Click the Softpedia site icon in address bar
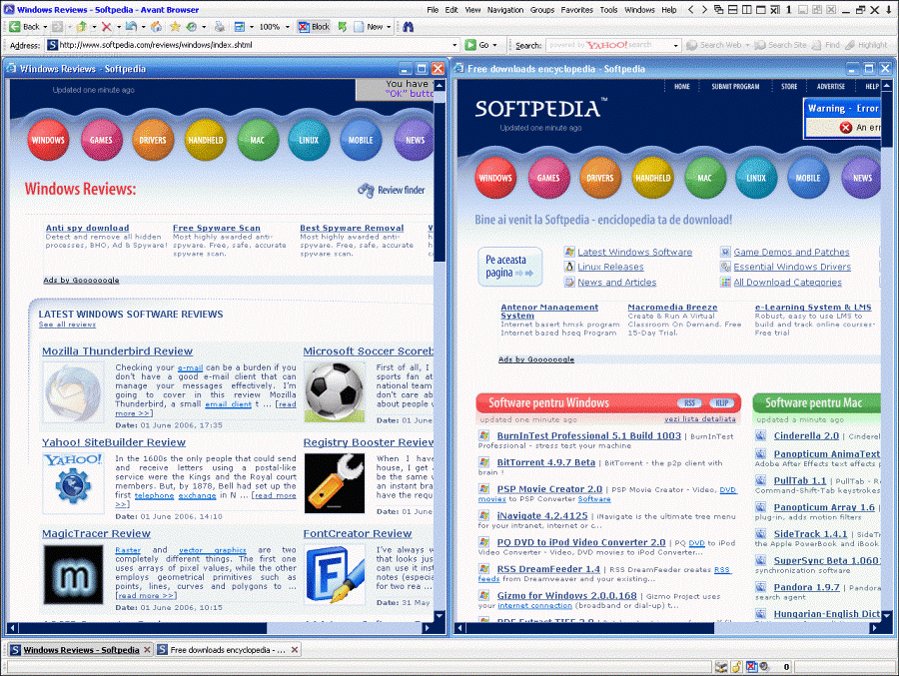 tap(52, 45)
